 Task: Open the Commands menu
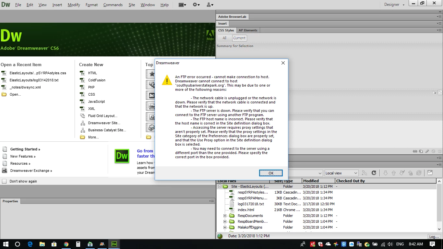113,5
